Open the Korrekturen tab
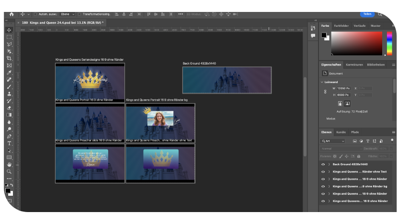 (354, 64)
